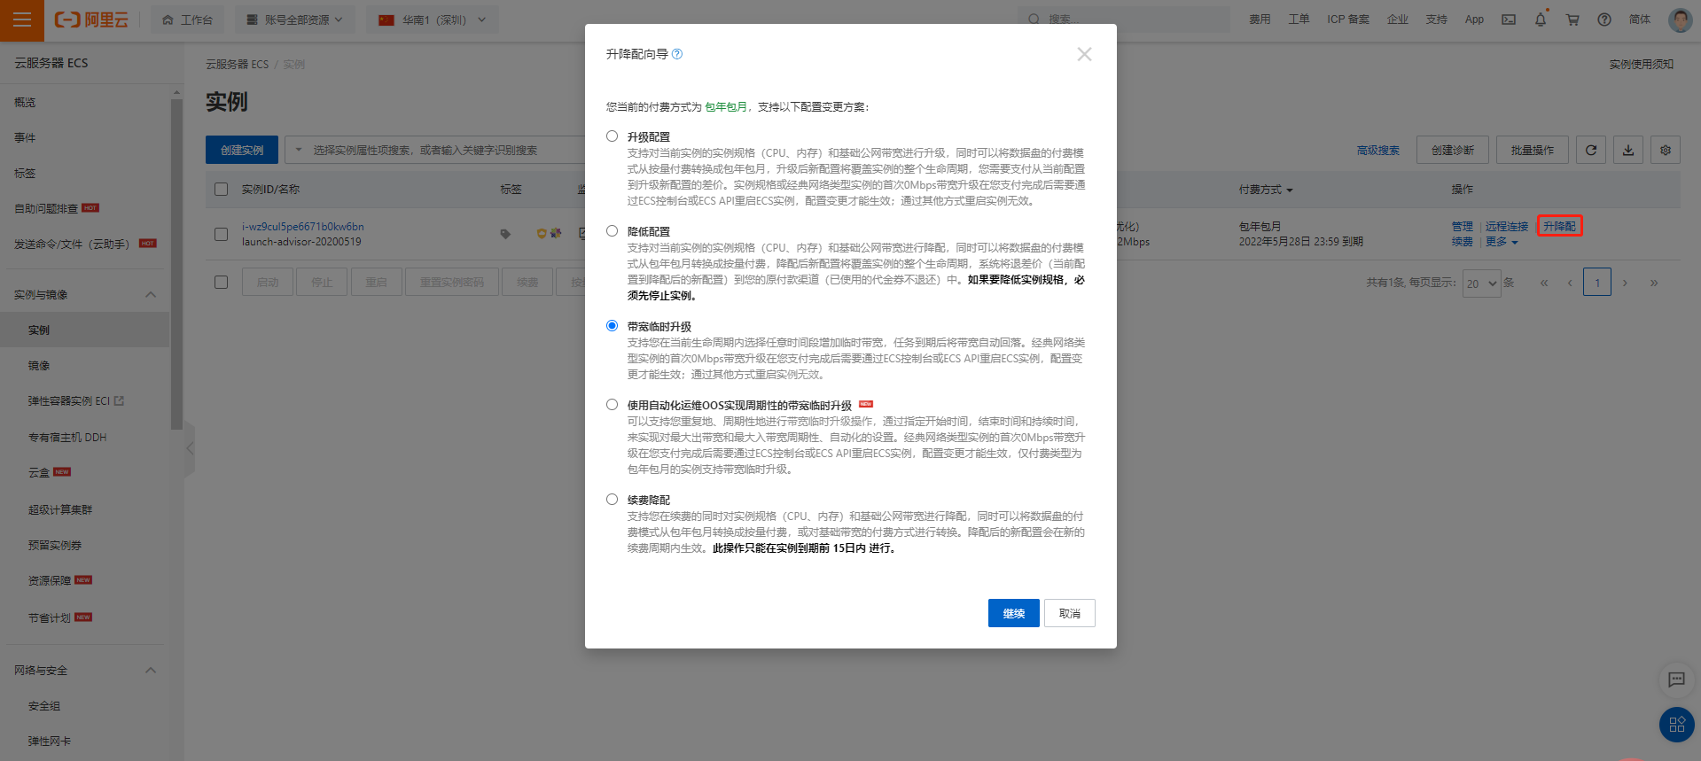Click the Alibaba Cloud (阿里云) logo

(91, 19)
